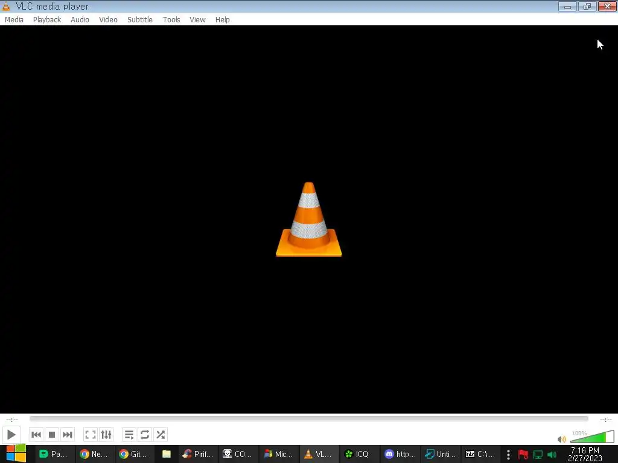Show extended settings equalizer panel
618x463 pixels.
(x=106, y=435)
